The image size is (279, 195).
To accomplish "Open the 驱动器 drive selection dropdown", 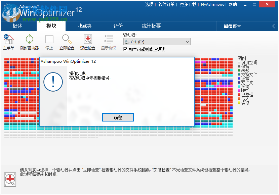I will [x=188, y=42].
